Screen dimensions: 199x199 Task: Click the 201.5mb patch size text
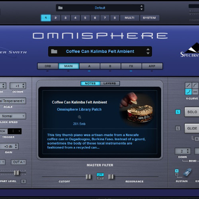coord(79,124)
